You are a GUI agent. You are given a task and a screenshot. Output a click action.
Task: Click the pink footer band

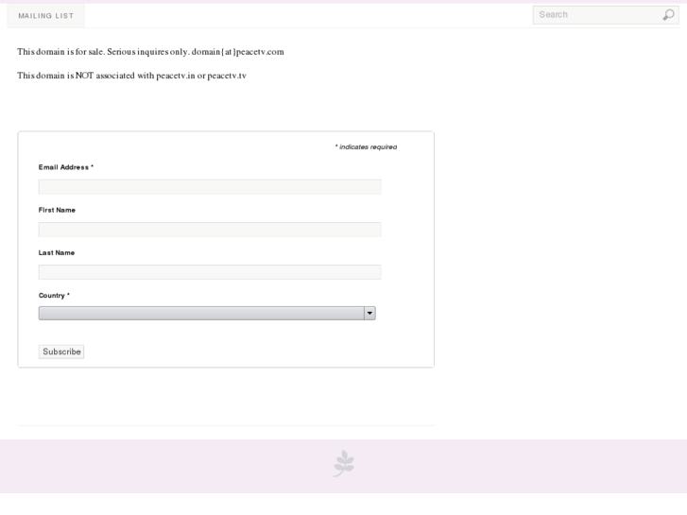pos(142,466)
